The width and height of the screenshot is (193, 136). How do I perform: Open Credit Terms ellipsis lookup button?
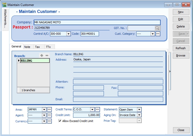coord(97,110)
